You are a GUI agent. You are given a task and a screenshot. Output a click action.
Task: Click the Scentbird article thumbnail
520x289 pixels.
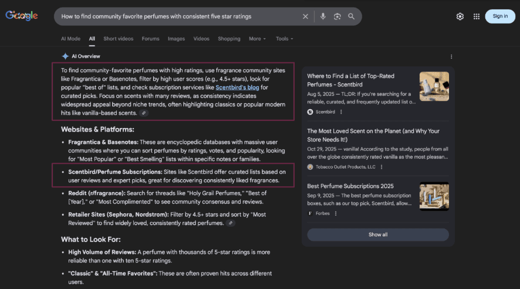434,86
